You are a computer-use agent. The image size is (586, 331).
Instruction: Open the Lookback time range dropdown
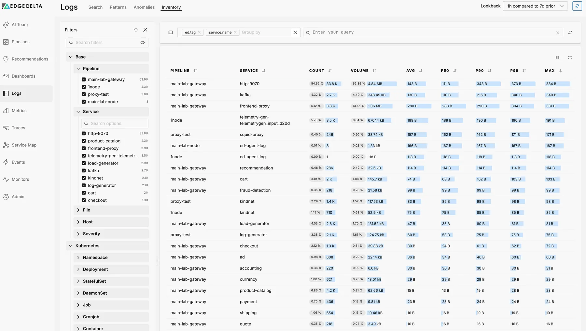coord(535,6)
